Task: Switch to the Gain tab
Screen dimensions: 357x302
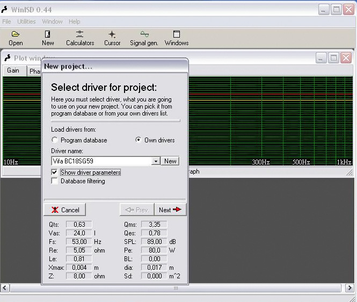Action: (x=13, y=71)
